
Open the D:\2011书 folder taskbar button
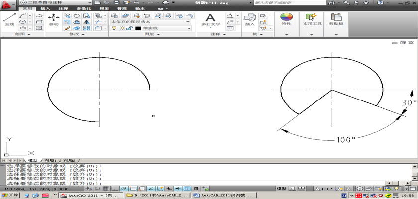pyautogui.click(x=157, y=196)
